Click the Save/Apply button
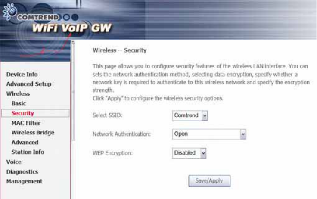 click(x=209, y=181)
